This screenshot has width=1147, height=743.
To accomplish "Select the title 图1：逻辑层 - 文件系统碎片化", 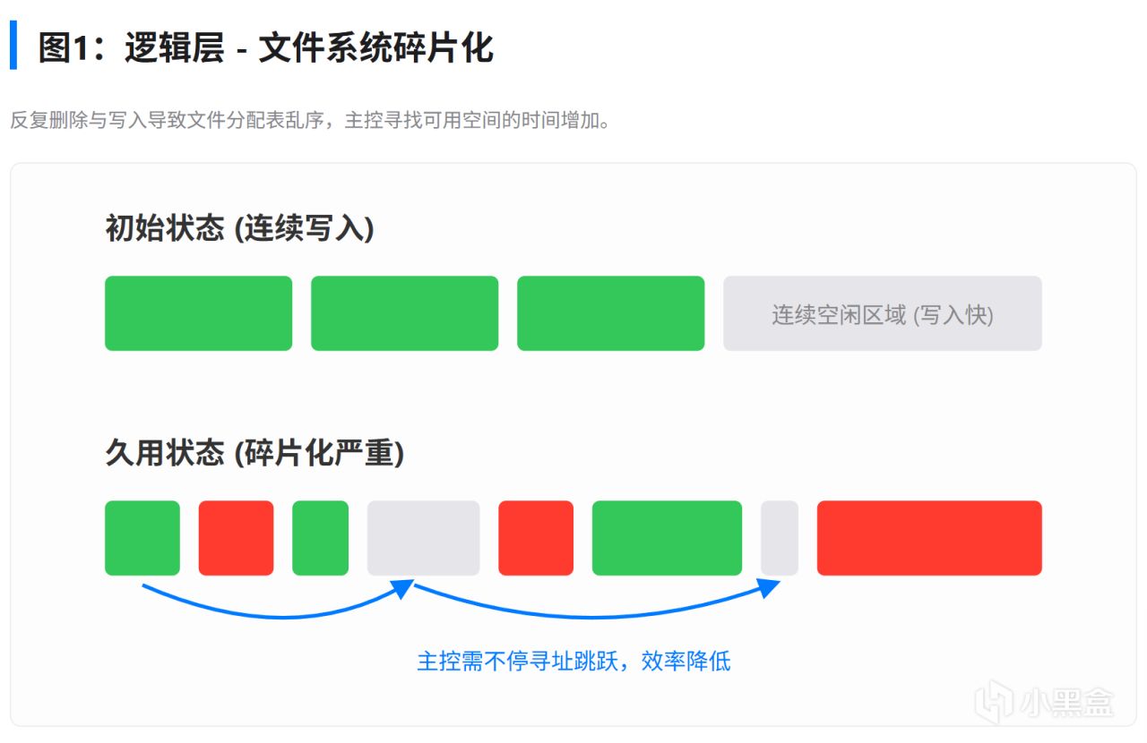I will click(265, 47).
